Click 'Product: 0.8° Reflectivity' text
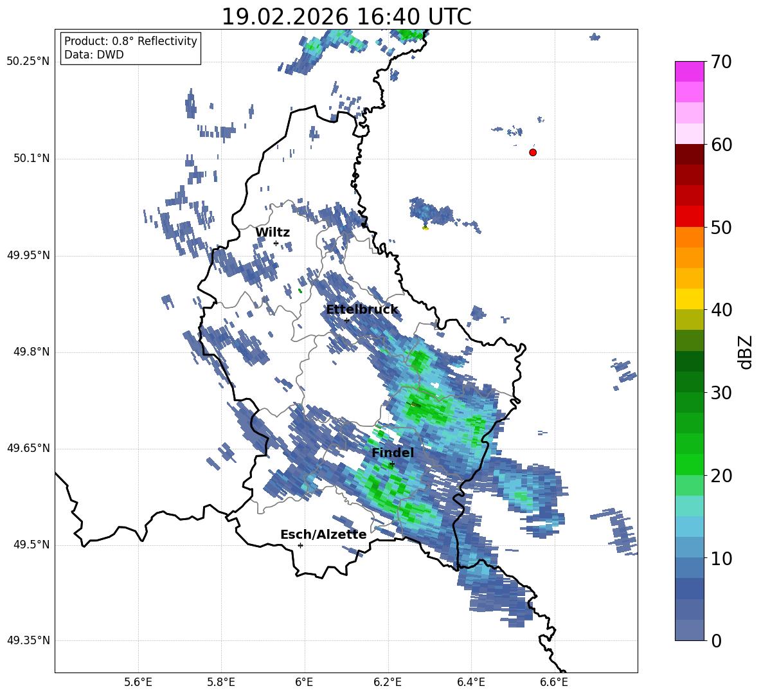Image resolution: width=761 pixels, height=695 pixels. click(130, 41)
